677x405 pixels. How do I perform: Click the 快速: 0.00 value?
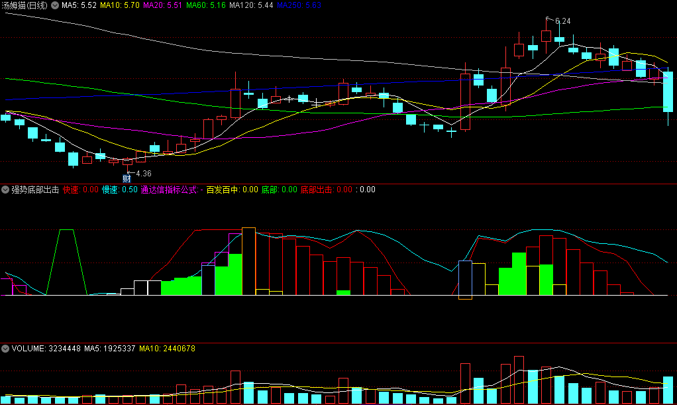click(80, 190)
